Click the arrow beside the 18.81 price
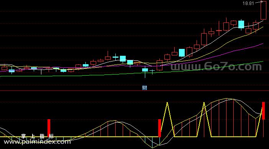 pyautogui.click(x=259, y=2)
